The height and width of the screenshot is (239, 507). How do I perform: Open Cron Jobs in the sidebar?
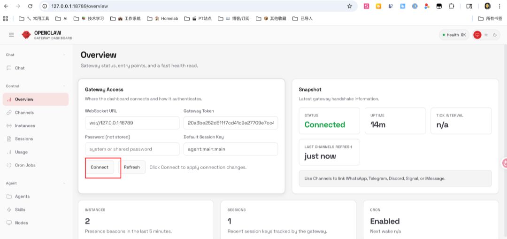click(36, 165)
